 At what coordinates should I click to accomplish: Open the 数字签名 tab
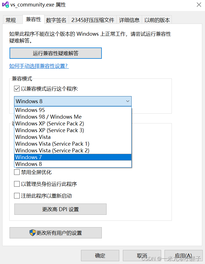pyautogui.click(x=56, y=20)
